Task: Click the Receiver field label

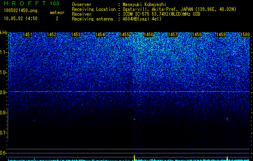Action: click(82, 14)
